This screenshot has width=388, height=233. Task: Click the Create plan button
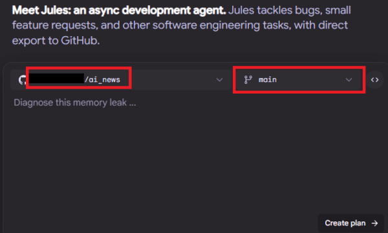pos(351,223)
